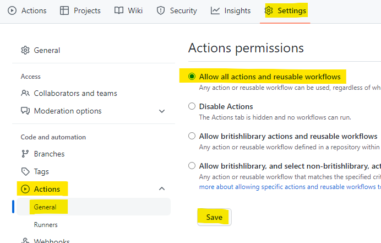
Task: Select Allow all actions and reusable workflows
Action: pos(192,77)
